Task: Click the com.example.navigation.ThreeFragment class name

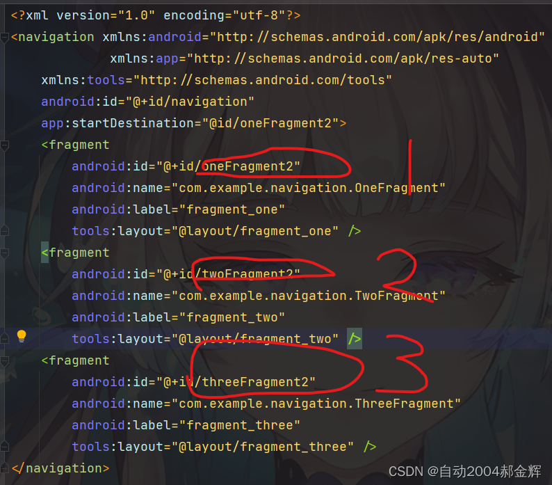Action: [316, 404]
